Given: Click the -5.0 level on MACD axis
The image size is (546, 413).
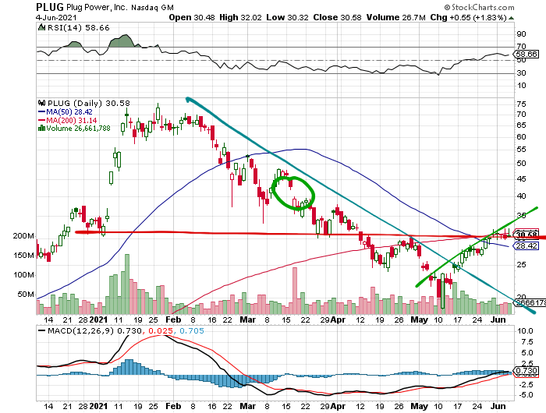Looking at the screenshot, I should (x=525, y=395).
